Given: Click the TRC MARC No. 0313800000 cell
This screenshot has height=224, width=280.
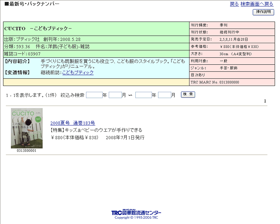Looking at the screenshot, I should 230,82.
